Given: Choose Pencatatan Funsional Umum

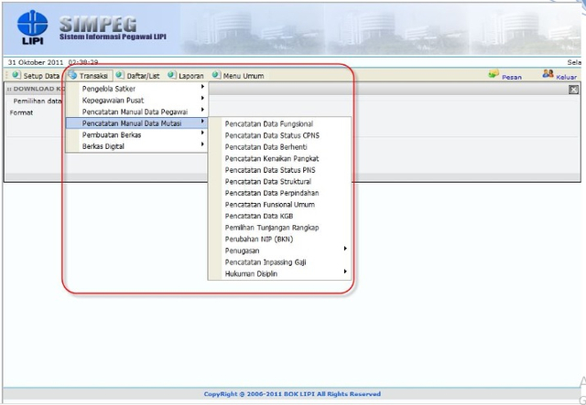Looking at the screenshot, I should pyautogui.click(x=269, y=205).
